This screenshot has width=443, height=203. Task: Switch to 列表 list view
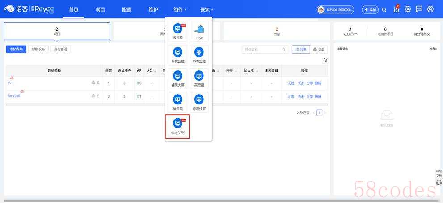pos(301,50)
